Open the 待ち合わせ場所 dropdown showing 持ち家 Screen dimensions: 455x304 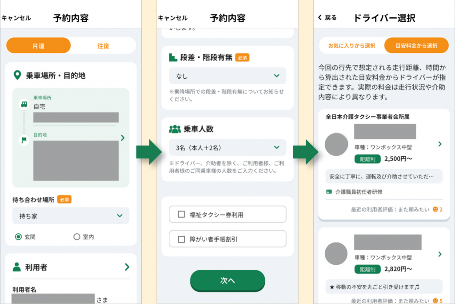point(71,215)
